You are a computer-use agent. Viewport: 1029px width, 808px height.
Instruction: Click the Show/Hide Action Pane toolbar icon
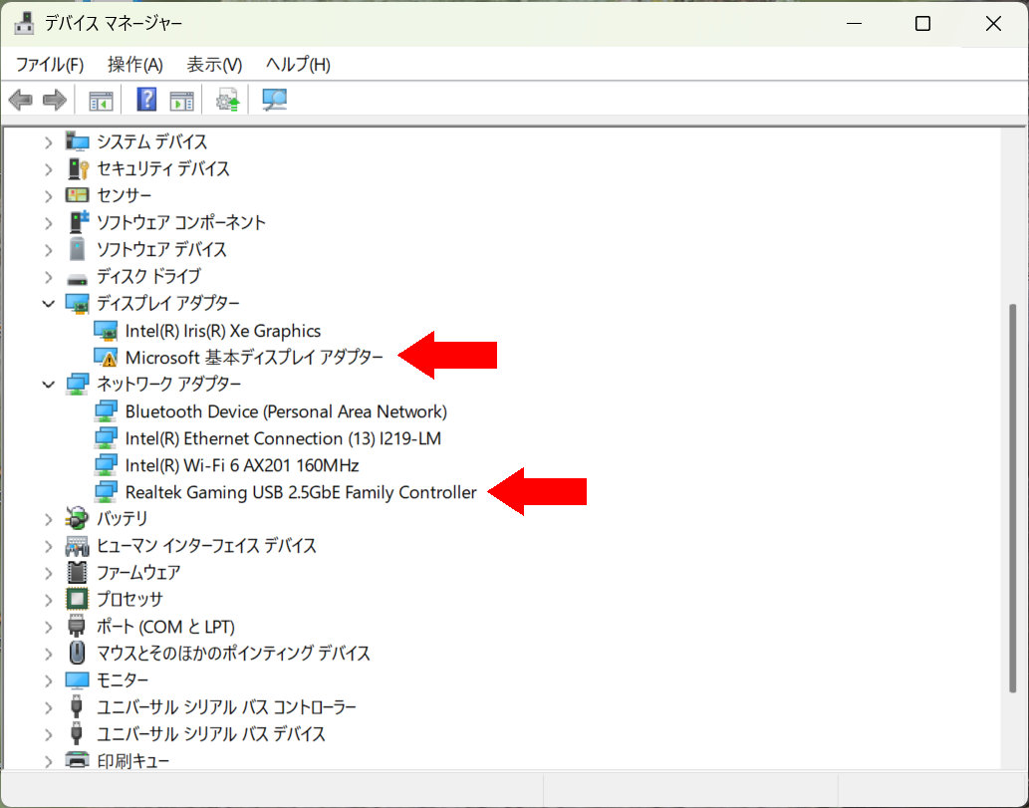[x=181, y=100]
